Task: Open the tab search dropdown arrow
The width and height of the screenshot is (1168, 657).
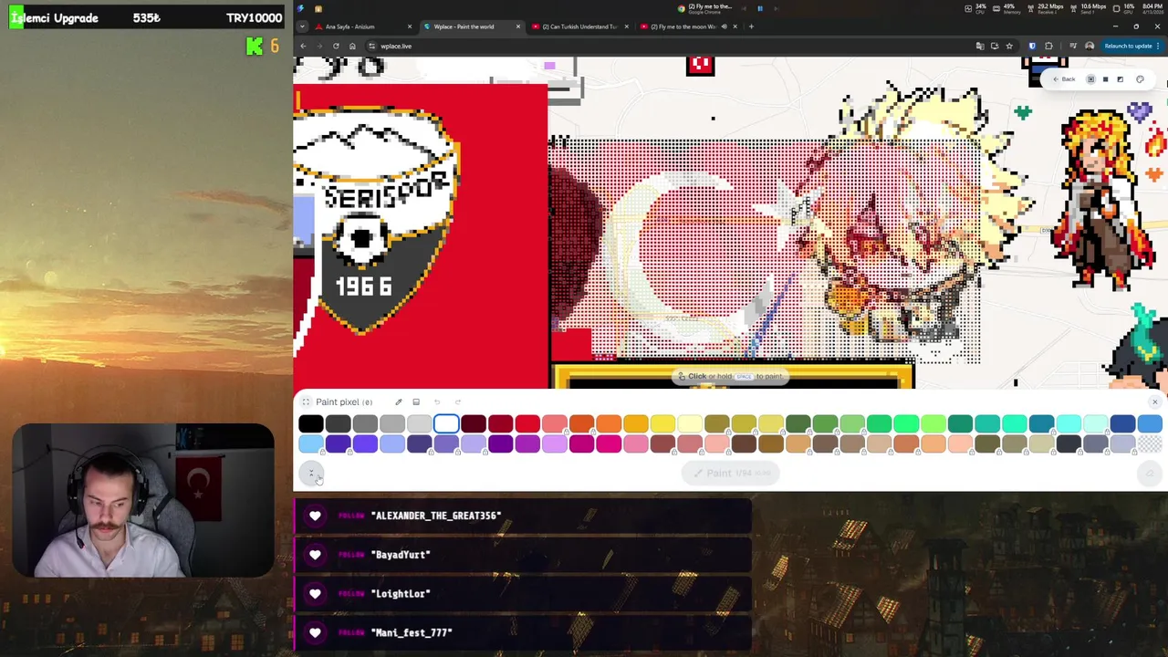Action: coord(300,26)
